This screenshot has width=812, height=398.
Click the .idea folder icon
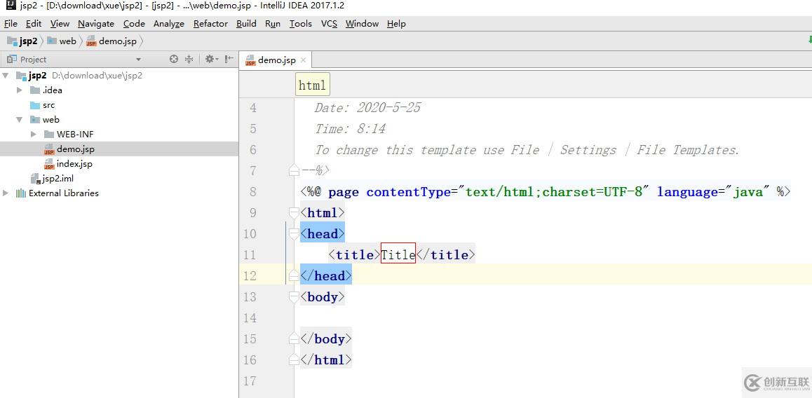(35, 90)
